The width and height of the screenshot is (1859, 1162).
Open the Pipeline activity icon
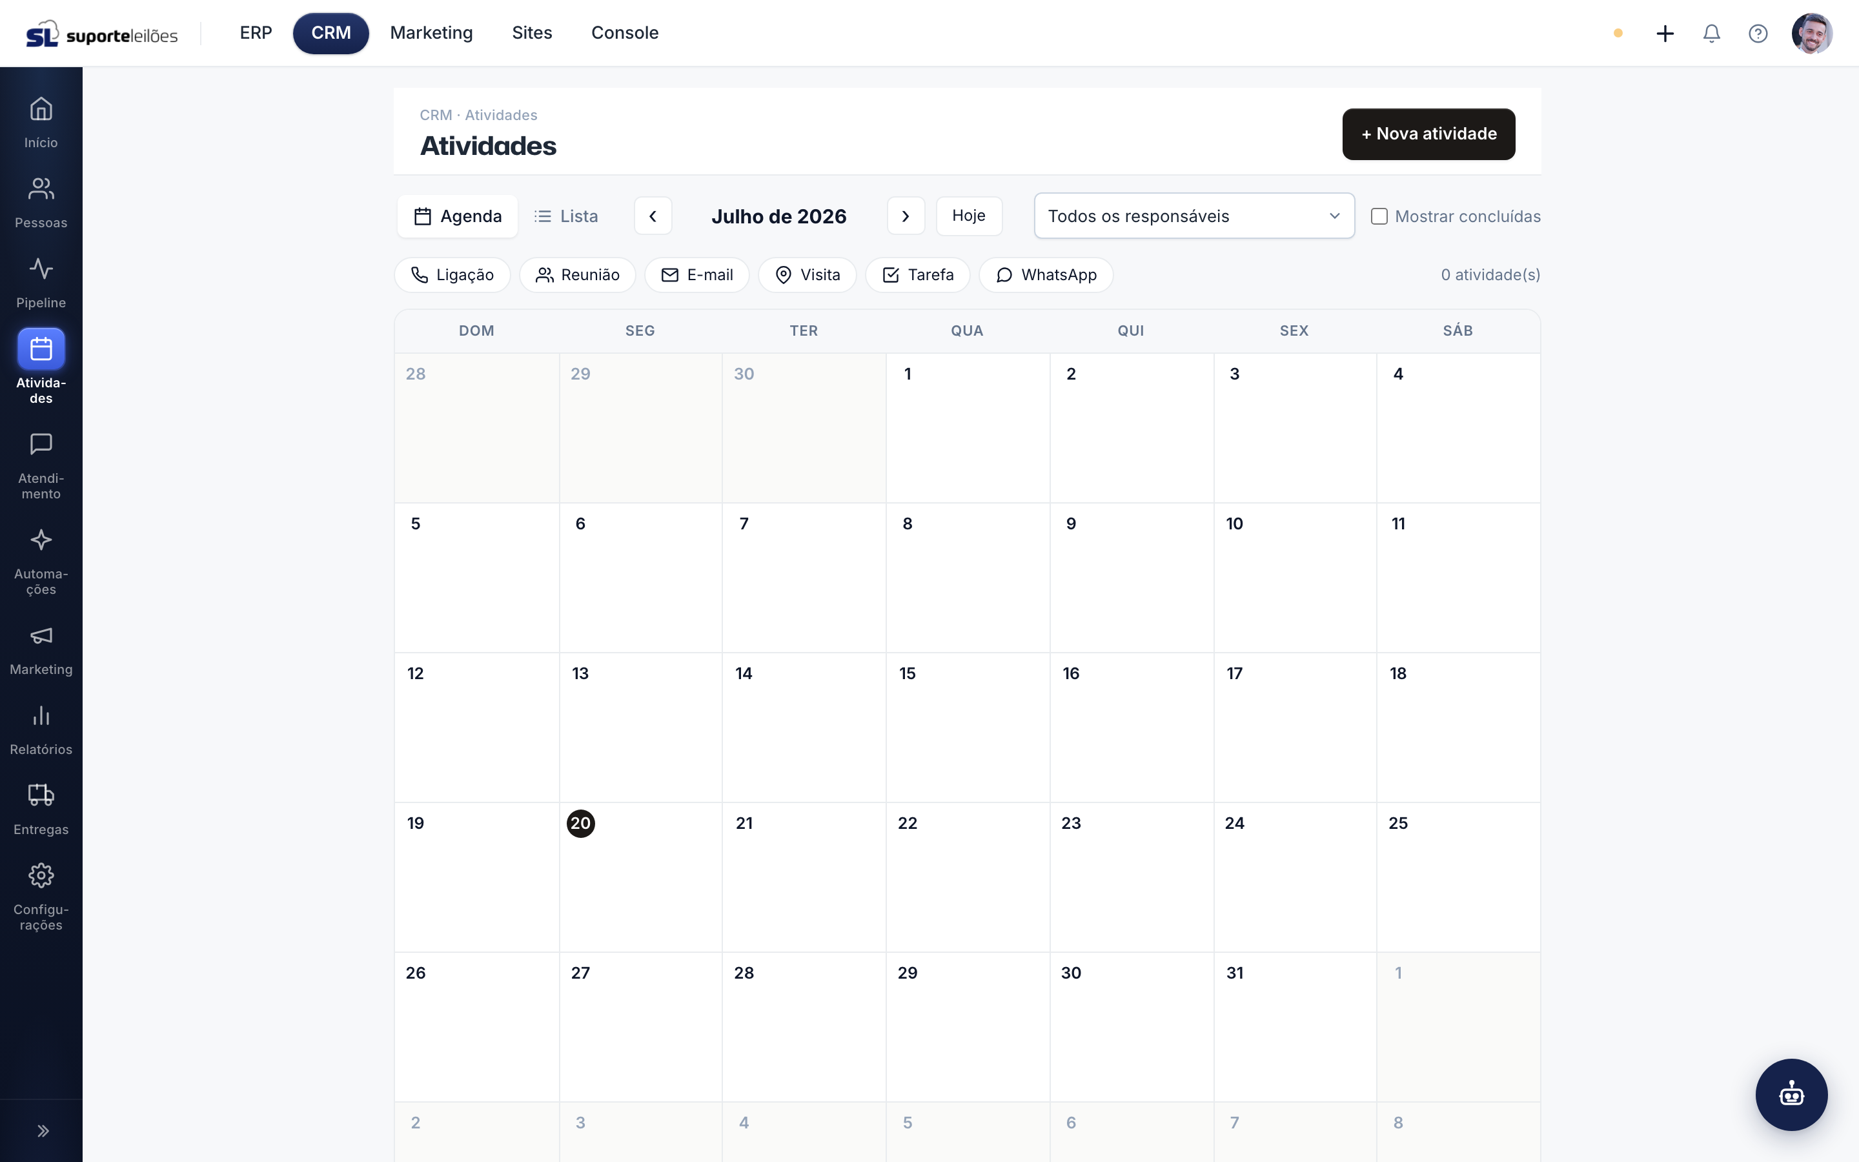(x=41, y=269)
